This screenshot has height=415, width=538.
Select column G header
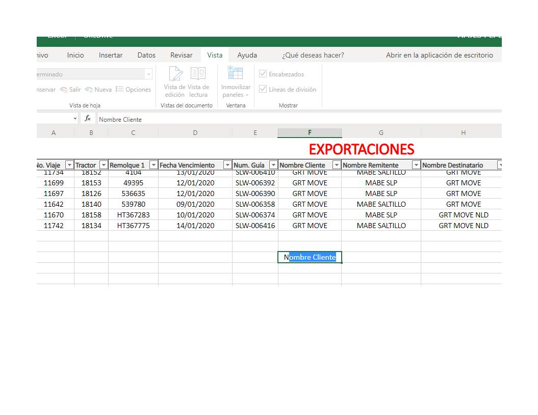pyautogui.click(x=381, y=133)
